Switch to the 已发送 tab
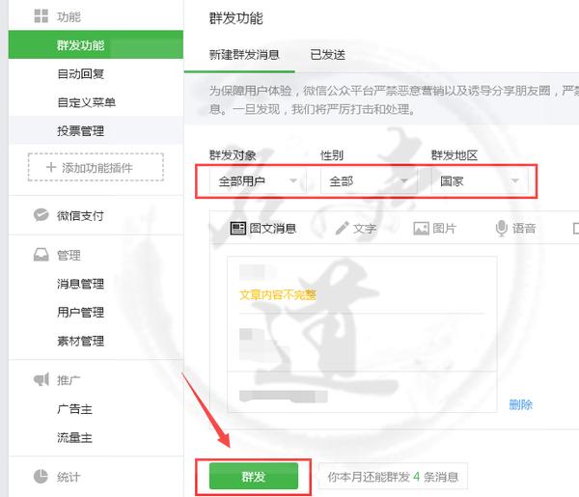The height and width of the screenshot is (497, 579). 327,55
